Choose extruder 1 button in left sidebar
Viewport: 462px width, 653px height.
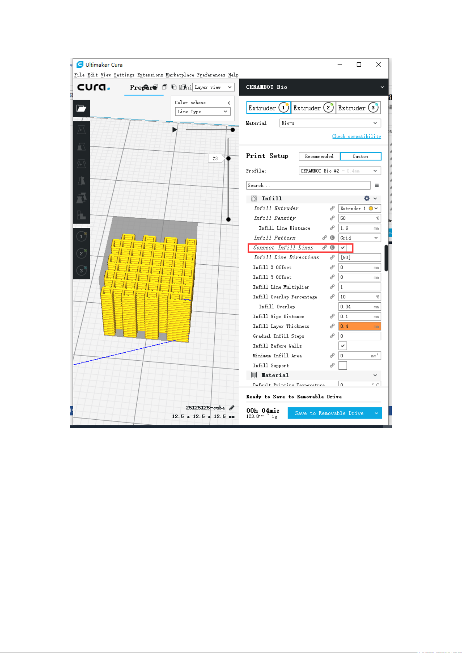[x=81, y=236]
